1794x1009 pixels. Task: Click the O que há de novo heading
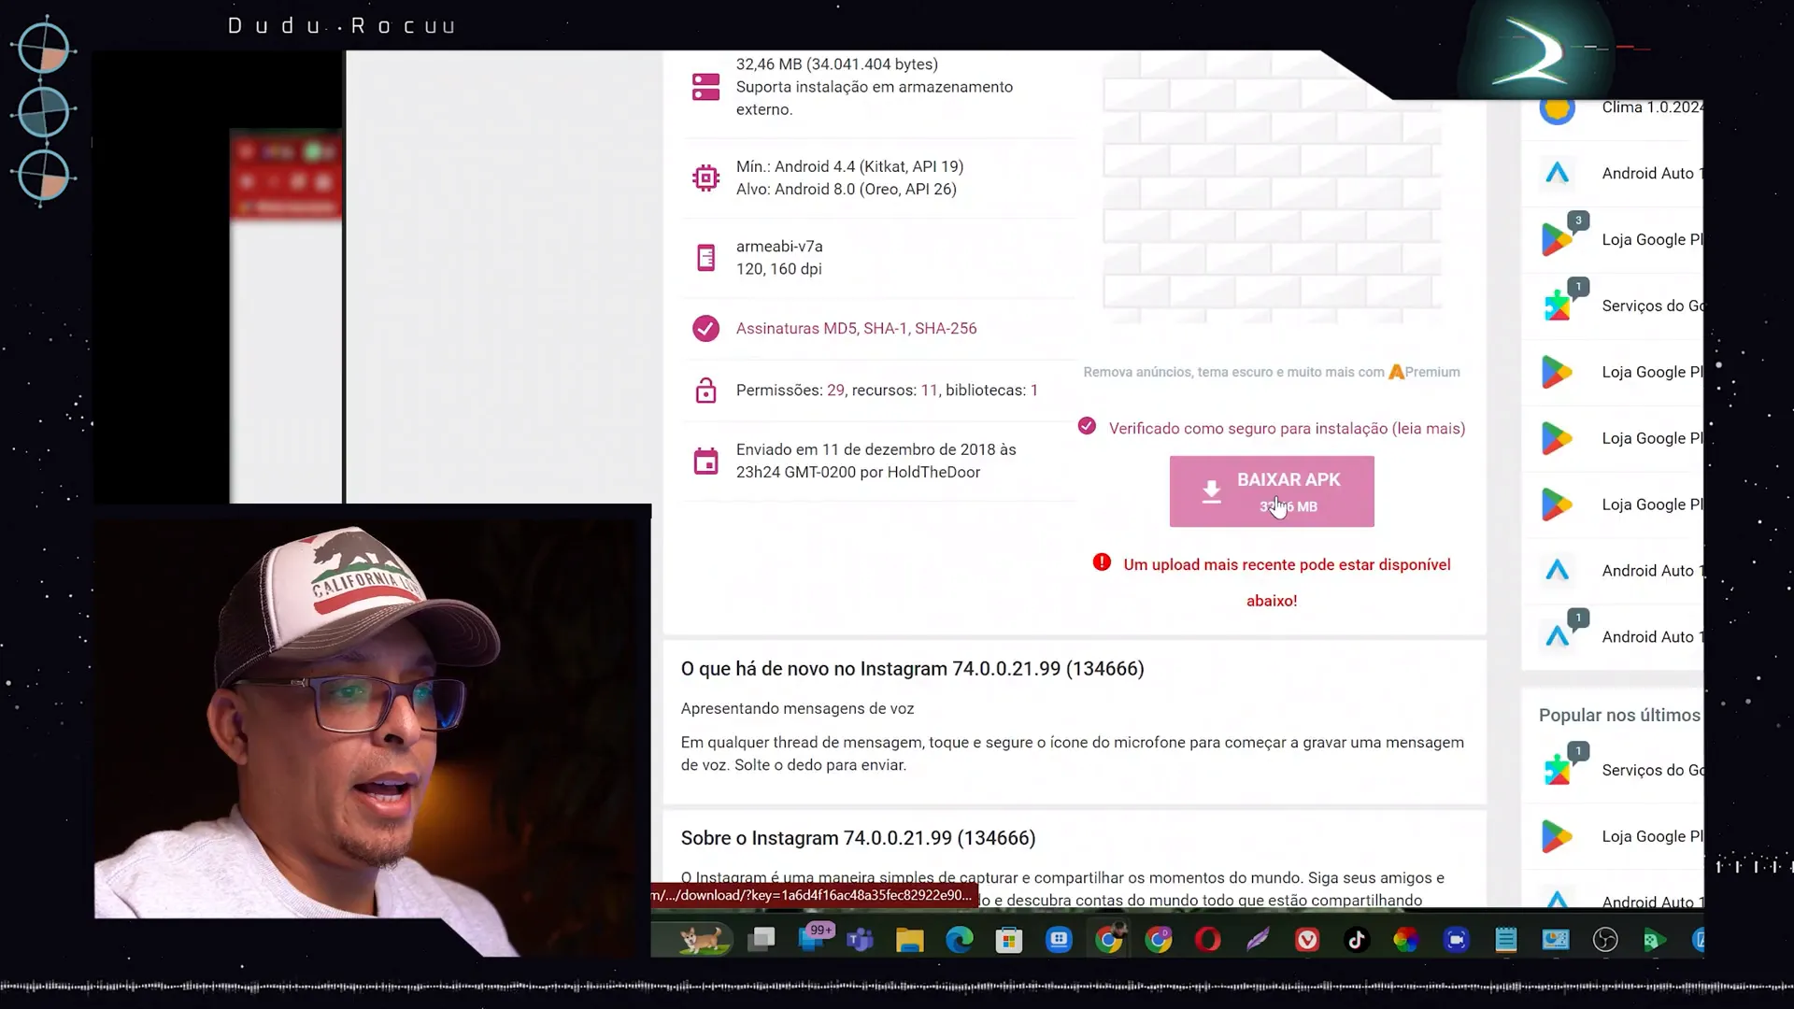tap(912, 669)
